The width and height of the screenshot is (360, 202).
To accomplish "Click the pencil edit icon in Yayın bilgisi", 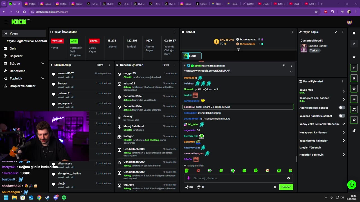I will (x=336, y=32).
